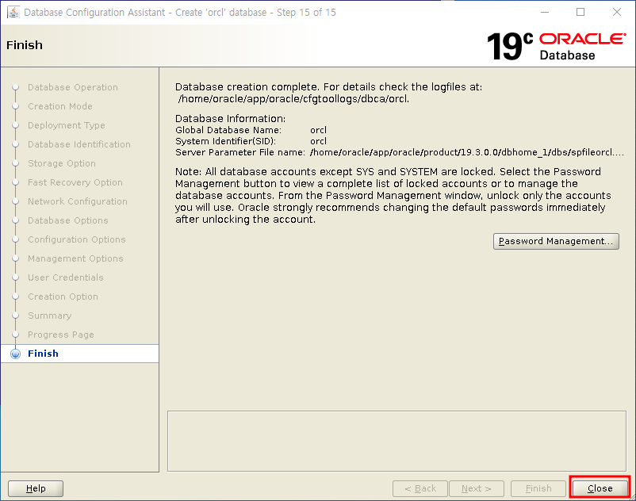636x501 pixels.
Task: Click the Oracle 19c Database logo
Action: (x=556, y=46)
